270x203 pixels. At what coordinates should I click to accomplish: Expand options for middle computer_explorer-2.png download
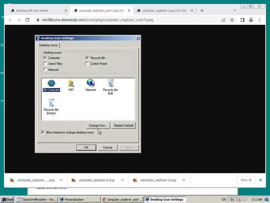pos(122,180)
